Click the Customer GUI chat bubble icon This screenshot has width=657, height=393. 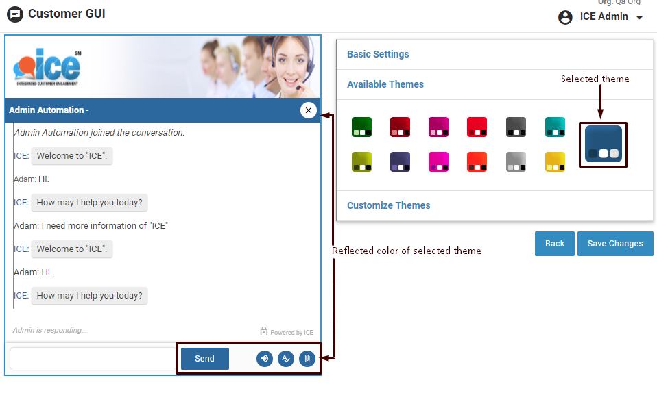[x=14, y=14]
